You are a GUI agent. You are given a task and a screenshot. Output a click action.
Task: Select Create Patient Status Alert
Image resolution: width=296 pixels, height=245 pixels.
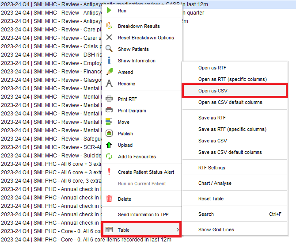[142, 172]
